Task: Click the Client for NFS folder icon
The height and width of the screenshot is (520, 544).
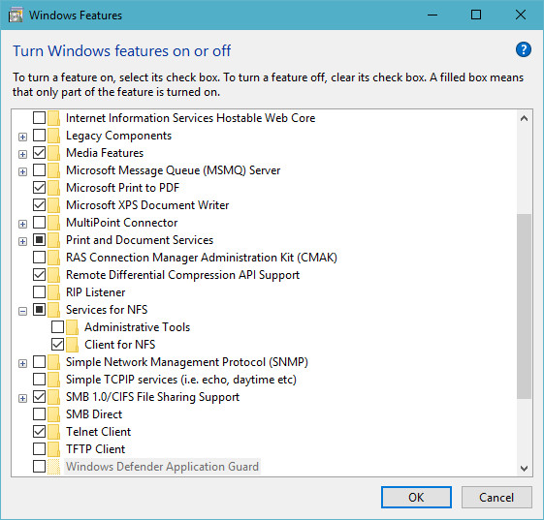Action: pyautogui.click(x=72, y=345)
